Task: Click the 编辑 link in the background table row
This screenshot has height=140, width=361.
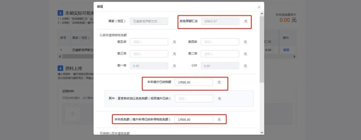Action: click(286, 50)
